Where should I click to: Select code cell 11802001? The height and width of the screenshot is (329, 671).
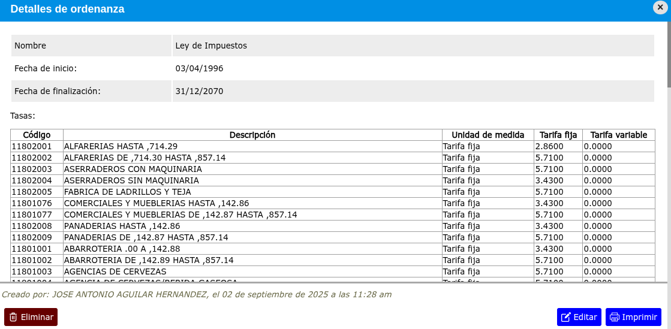37,146
